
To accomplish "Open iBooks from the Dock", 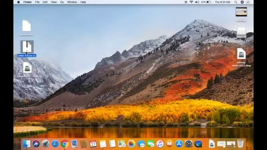I will coord(169,144).
